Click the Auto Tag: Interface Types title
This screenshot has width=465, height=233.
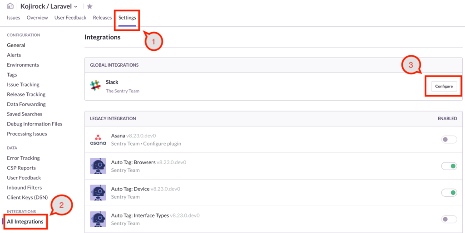pos(140,215)
